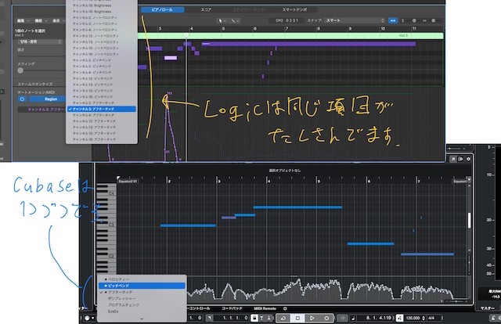Viewport: 501px width, 324px height.
Task: Toggle Cubase Cycle loop button
Action: tap(283, 318)
